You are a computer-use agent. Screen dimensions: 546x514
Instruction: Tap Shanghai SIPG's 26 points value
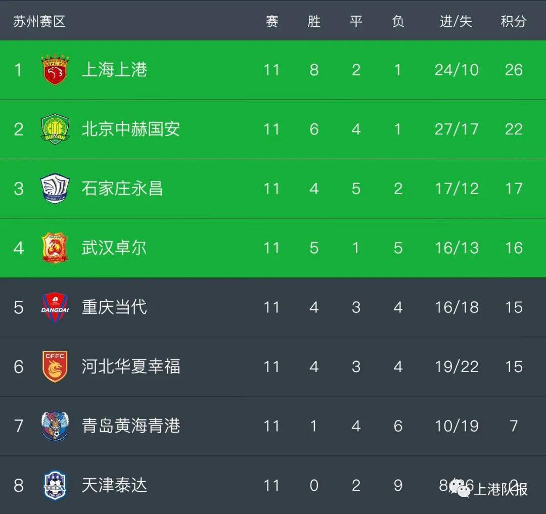pos(514,70)
